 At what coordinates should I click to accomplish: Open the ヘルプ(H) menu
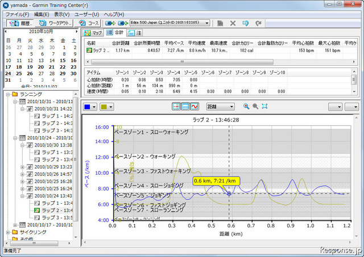tap(114, 14)
